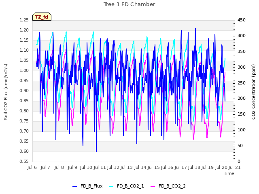Click the cyan FD_B_CO2_1 legend swatch

tap(111, 187)
